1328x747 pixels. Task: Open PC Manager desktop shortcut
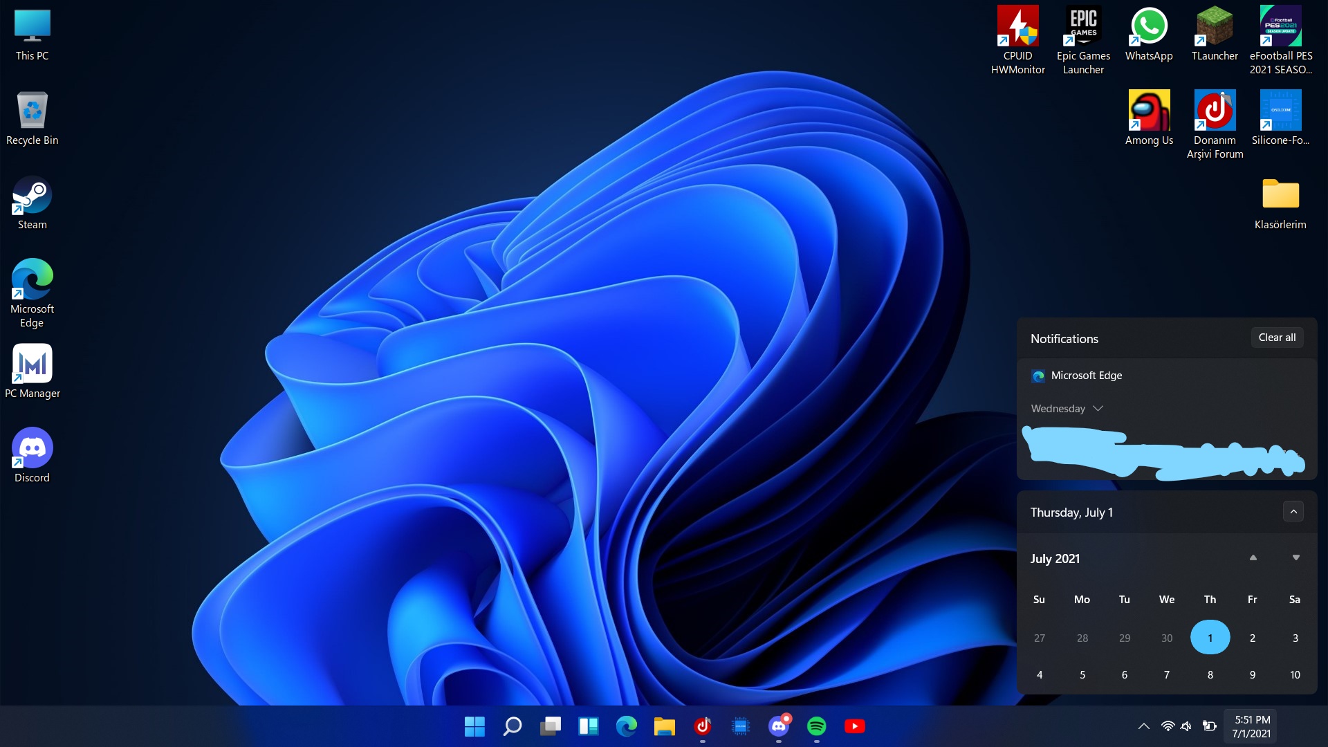point(33,372)
